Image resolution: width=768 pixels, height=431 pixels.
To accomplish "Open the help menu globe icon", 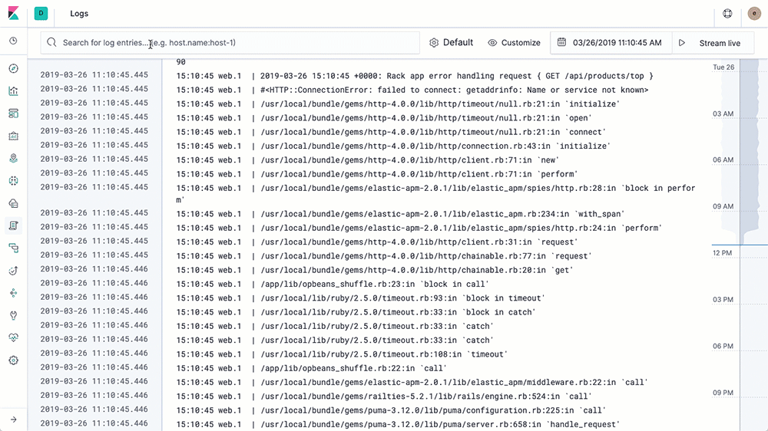I will coord(728,14).
